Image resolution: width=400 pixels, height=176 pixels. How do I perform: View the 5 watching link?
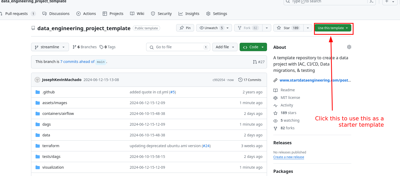point(290,120)
